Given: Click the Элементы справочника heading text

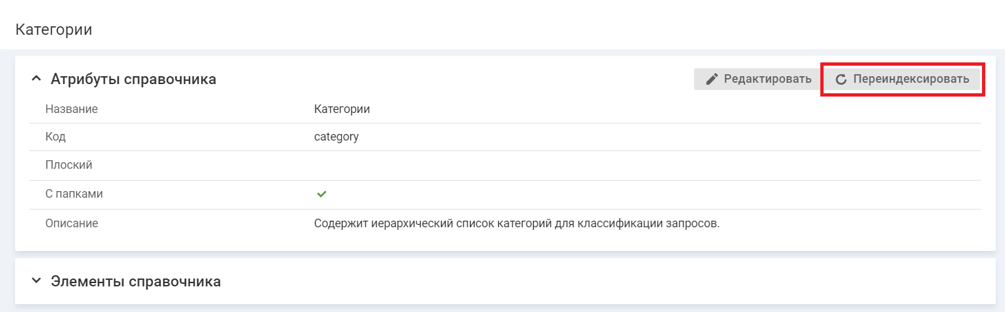Looking at the screenshot, I should (135, 282).
